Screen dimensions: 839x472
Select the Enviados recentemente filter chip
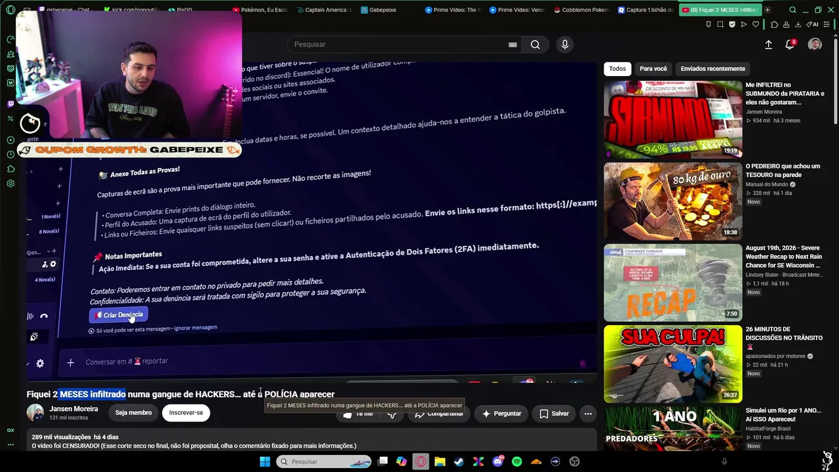pos(713,69)
